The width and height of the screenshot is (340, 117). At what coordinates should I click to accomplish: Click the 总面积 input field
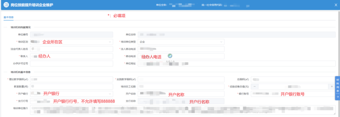(x=293, y=79)
